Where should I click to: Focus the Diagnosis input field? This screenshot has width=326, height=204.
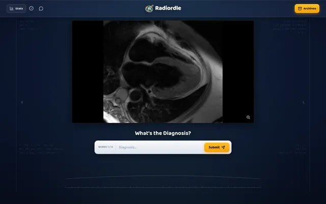tap(159, 147)
